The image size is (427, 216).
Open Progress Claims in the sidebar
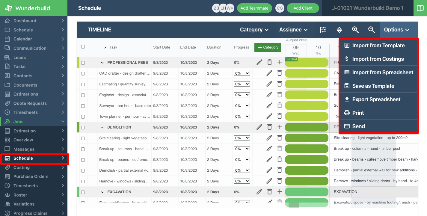[34, 213]
